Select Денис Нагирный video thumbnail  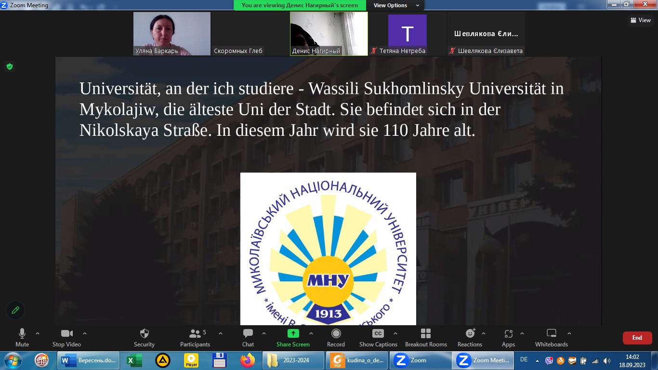[329, 34]
